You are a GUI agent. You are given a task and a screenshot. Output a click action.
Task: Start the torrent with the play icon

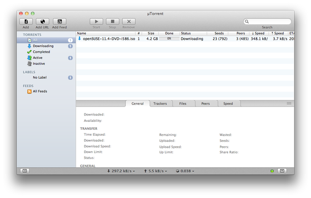coord(97,21)
